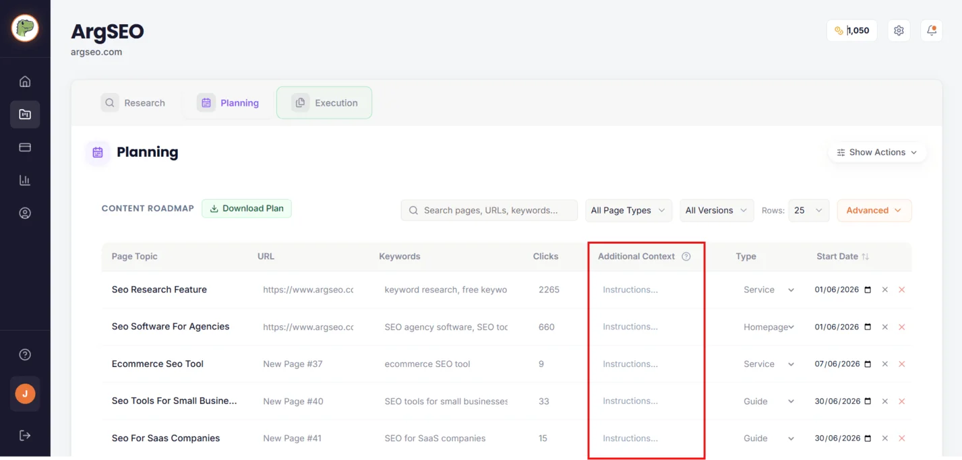This screenshot has height=460, width=962.
Task: Click gray X in Ecommerce Seo Tool row
Action: click(885, 364)
